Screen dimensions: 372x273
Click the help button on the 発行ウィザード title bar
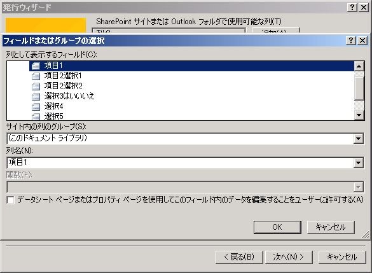352,8
